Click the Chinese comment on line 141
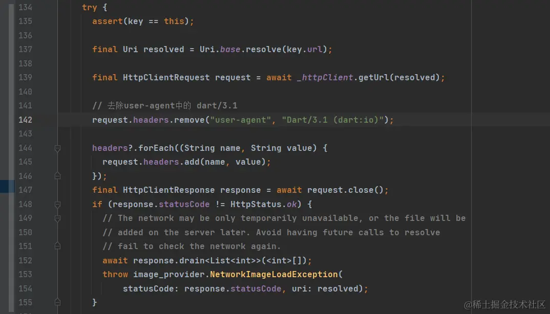This screenshot has height=314, width=550. 165,105
